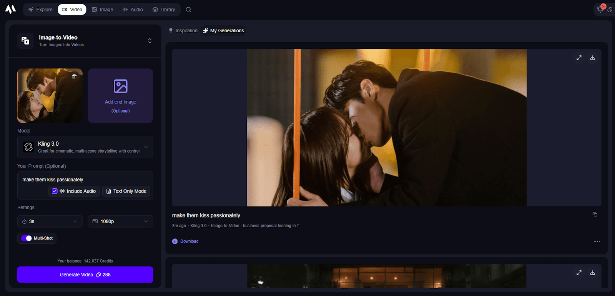Viewport: 615px width, 296px height.
Task: Click the search magnifier icon
Action: [188, 10]
